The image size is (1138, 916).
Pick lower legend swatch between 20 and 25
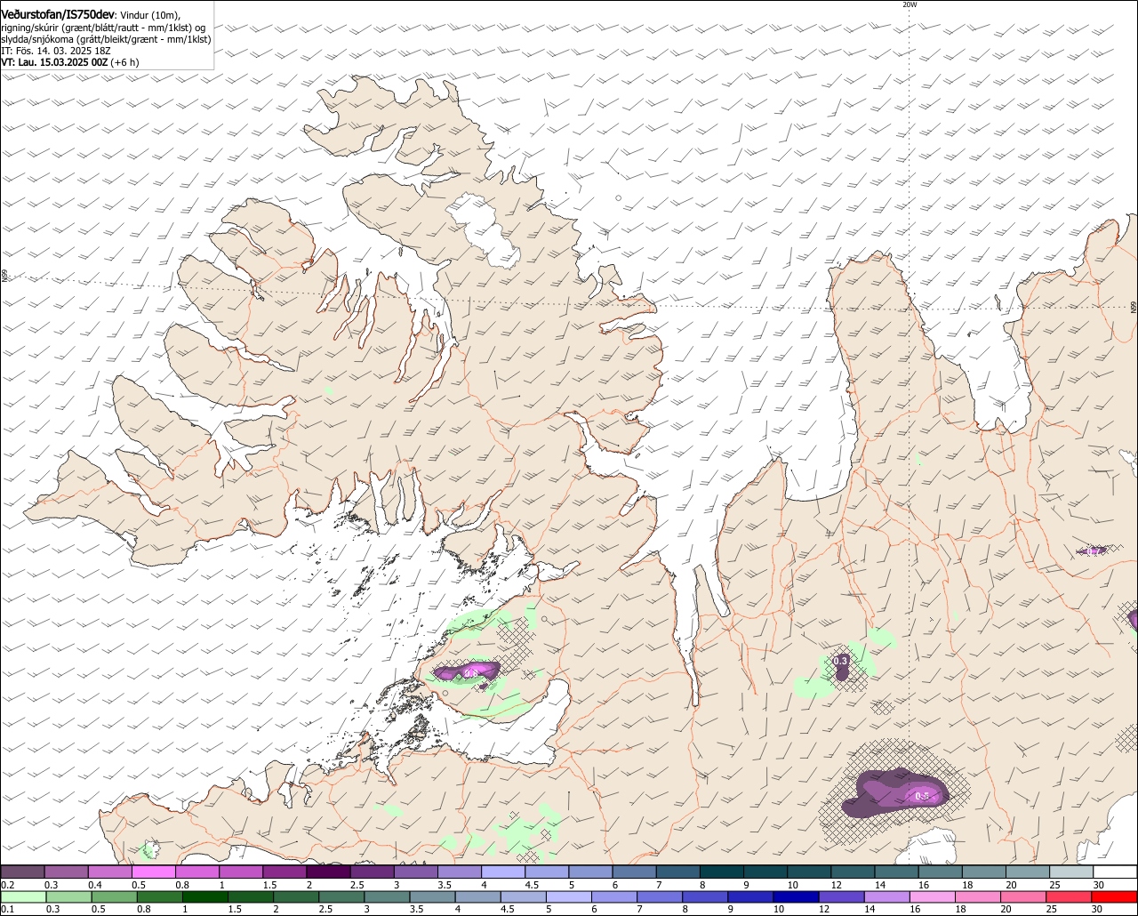[1023, 896]
